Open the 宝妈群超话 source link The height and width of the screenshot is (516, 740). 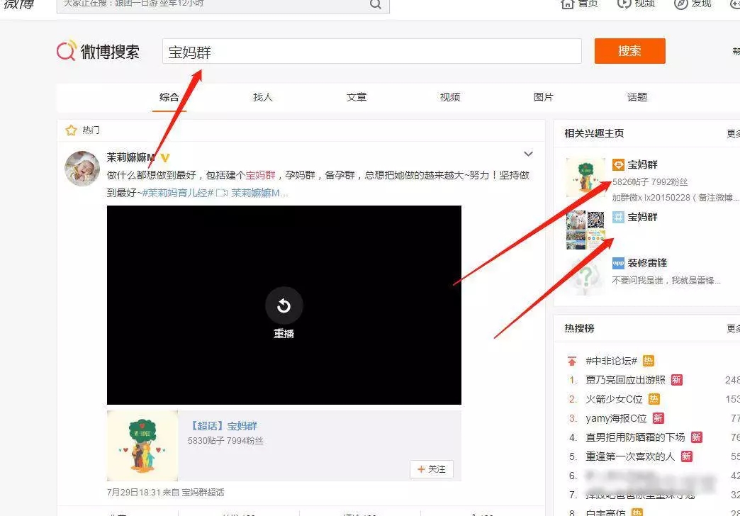(203, 493)
